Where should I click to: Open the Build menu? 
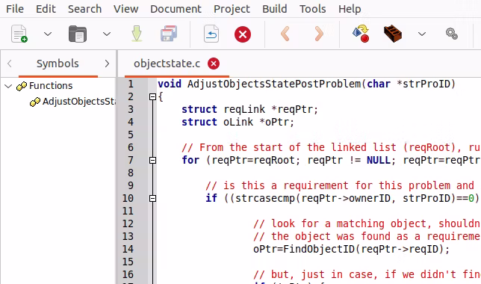point(275,9)
